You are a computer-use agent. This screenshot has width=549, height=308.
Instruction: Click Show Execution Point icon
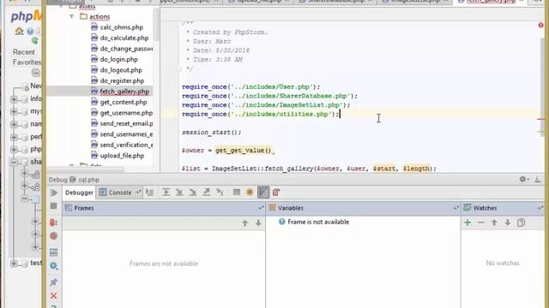[x=150, y=192]
